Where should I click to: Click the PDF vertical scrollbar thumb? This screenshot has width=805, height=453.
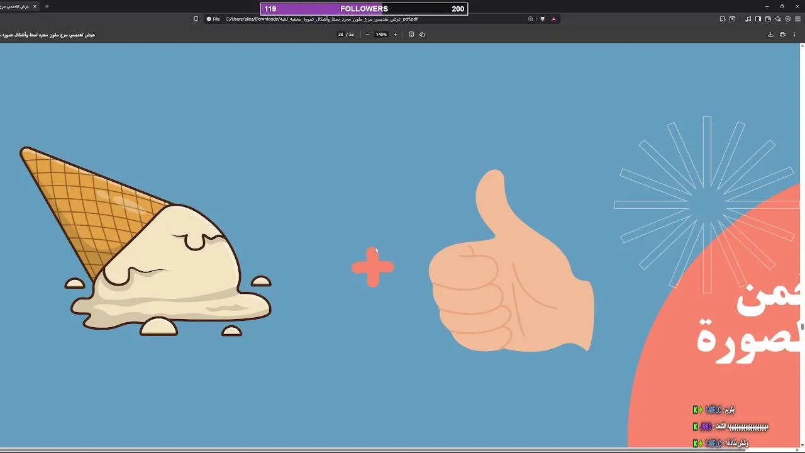[802, 327]
